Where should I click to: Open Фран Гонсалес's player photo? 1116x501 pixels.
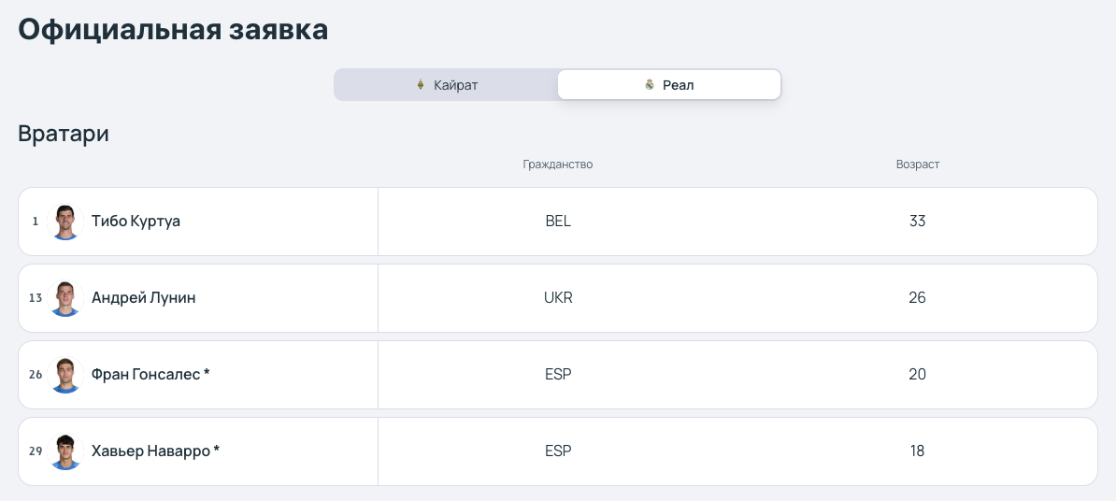point(65,374)
